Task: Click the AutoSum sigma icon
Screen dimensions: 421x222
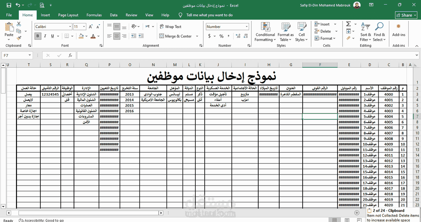Action: click(x=349, y=24)
